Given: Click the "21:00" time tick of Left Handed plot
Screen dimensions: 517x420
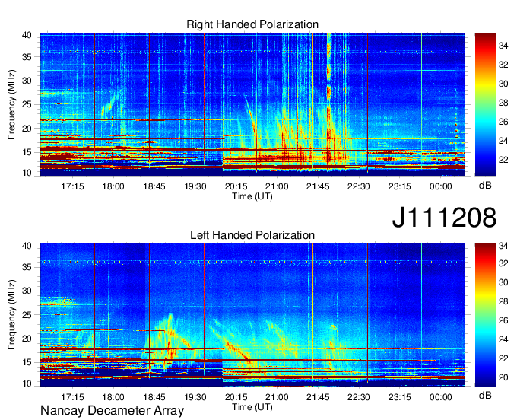Looking at the screenshot, I should click(277, 397).
